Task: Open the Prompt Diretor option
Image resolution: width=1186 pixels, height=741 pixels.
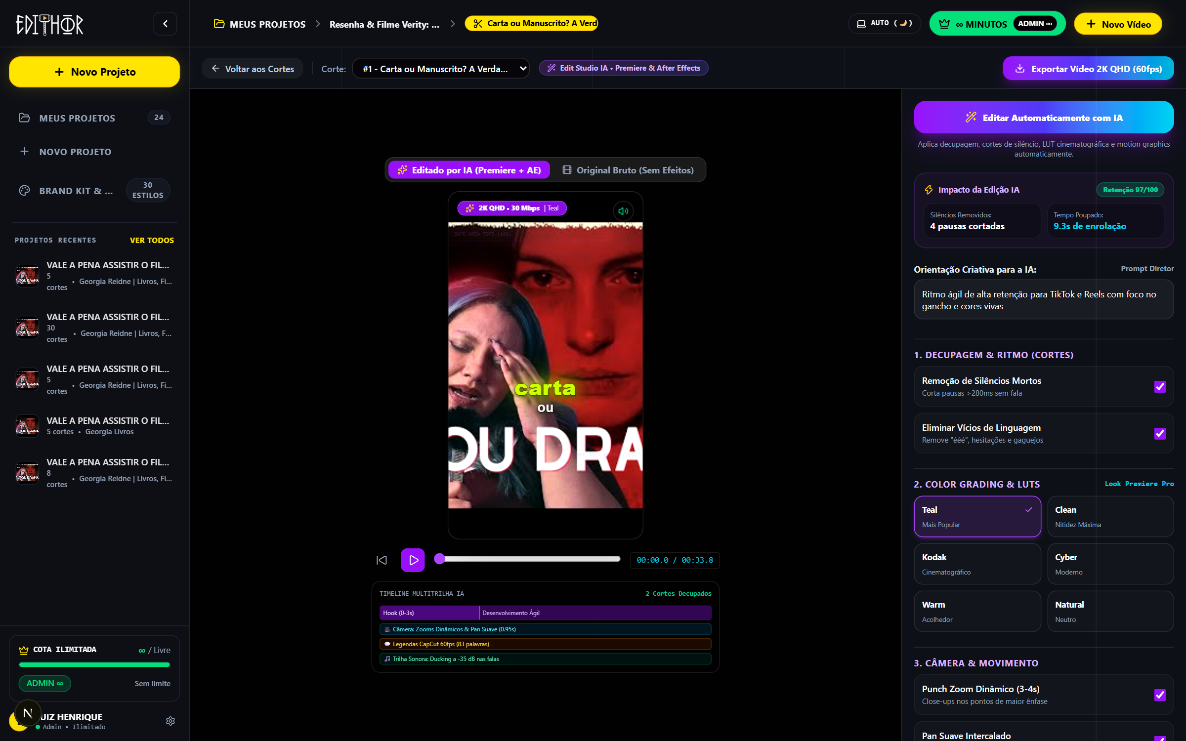Action: pyautogui.click(x=1147, y=268)
